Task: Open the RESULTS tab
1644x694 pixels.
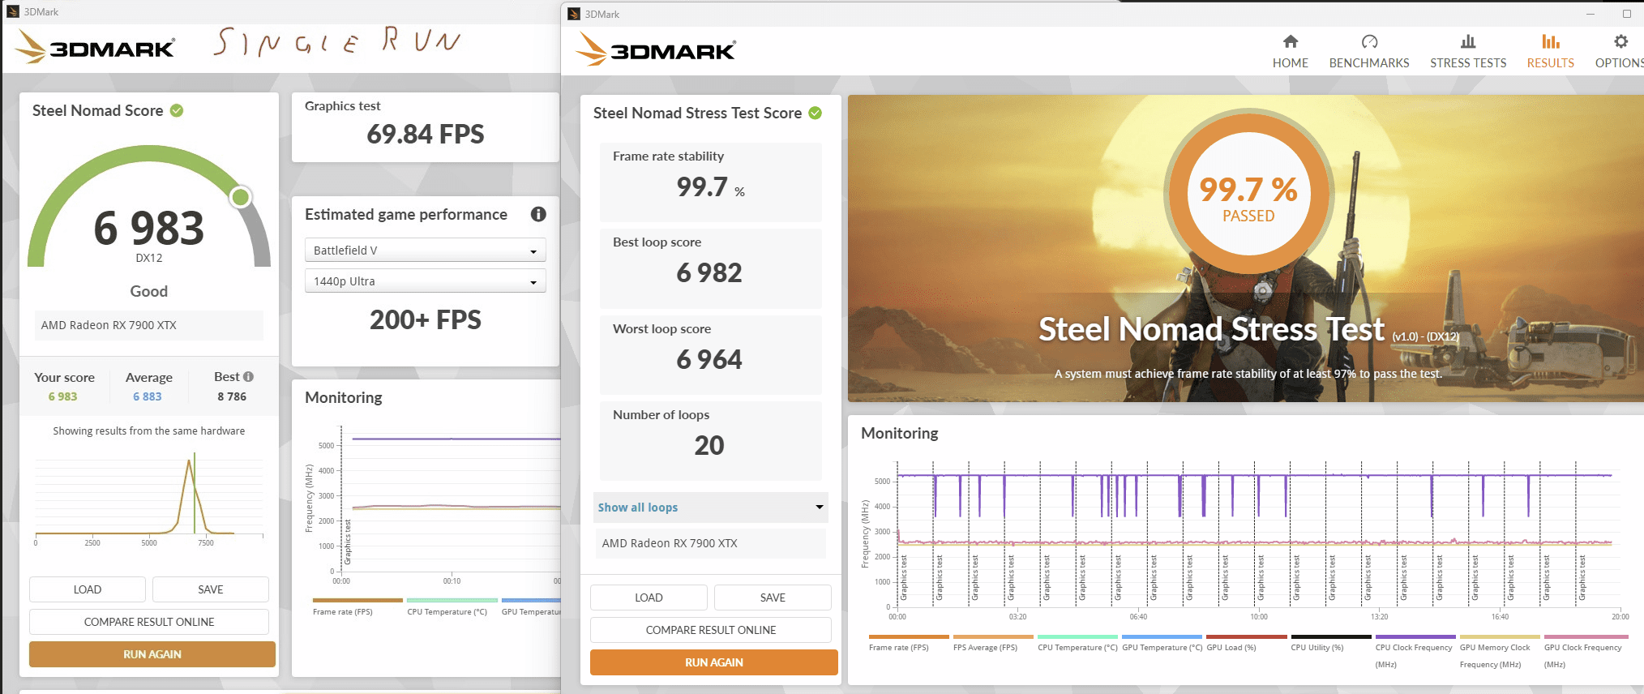Action: [1550, 52]
